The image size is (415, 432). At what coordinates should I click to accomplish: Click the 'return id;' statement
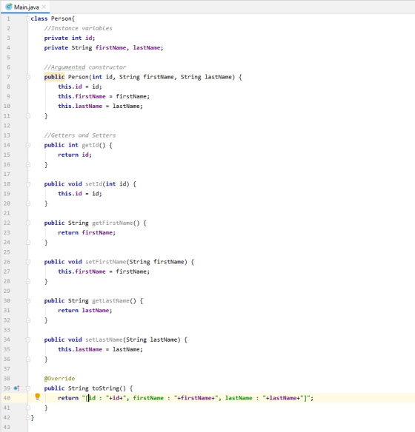75,155
